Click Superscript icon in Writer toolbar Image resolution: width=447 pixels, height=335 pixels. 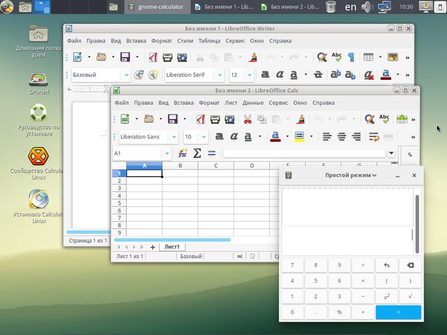pos(336,75)
